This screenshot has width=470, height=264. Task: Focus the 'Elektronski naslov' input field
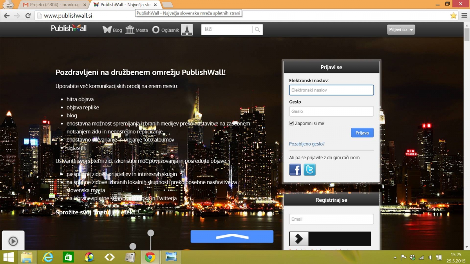331,90
